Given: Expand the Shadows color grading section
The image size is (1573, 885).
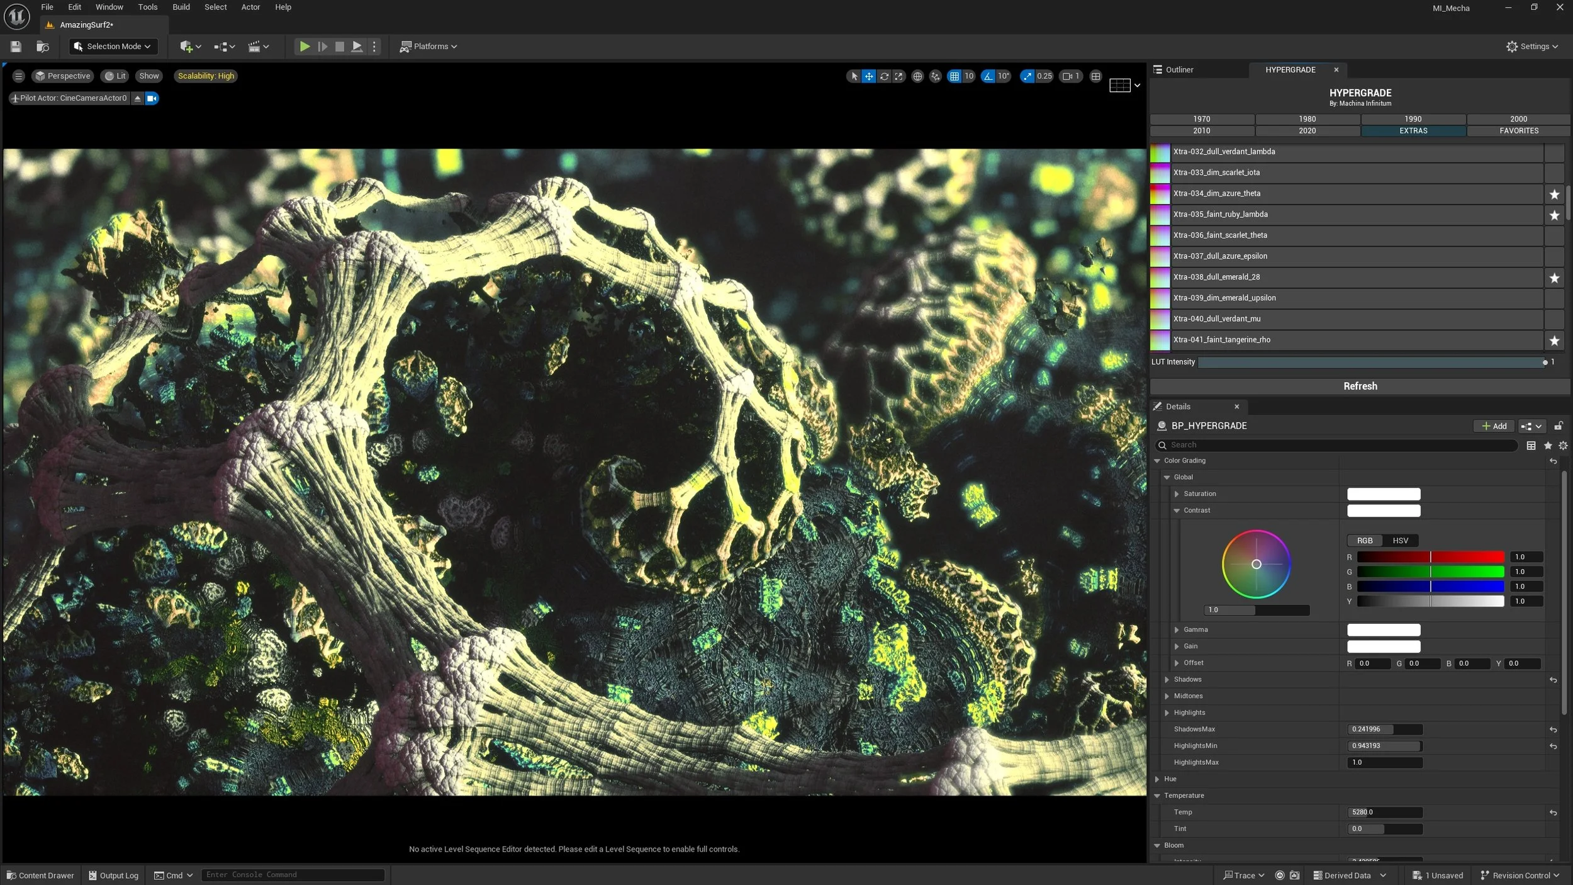Looking at the screenshot, I should point(1167,680).
